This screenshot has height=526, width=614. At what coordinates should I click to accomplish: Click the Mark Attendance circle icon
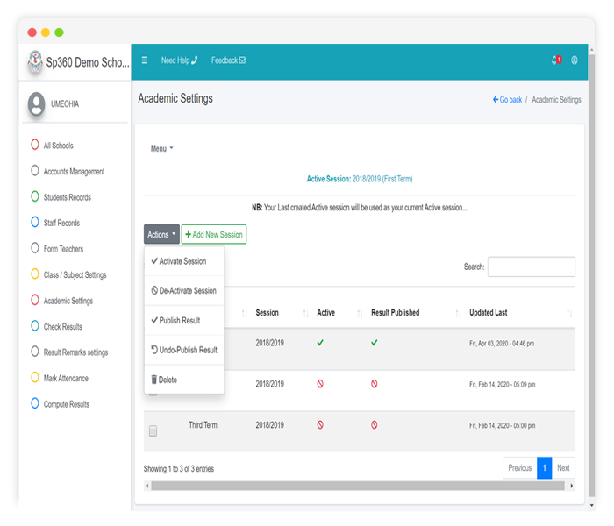point(35,378)
